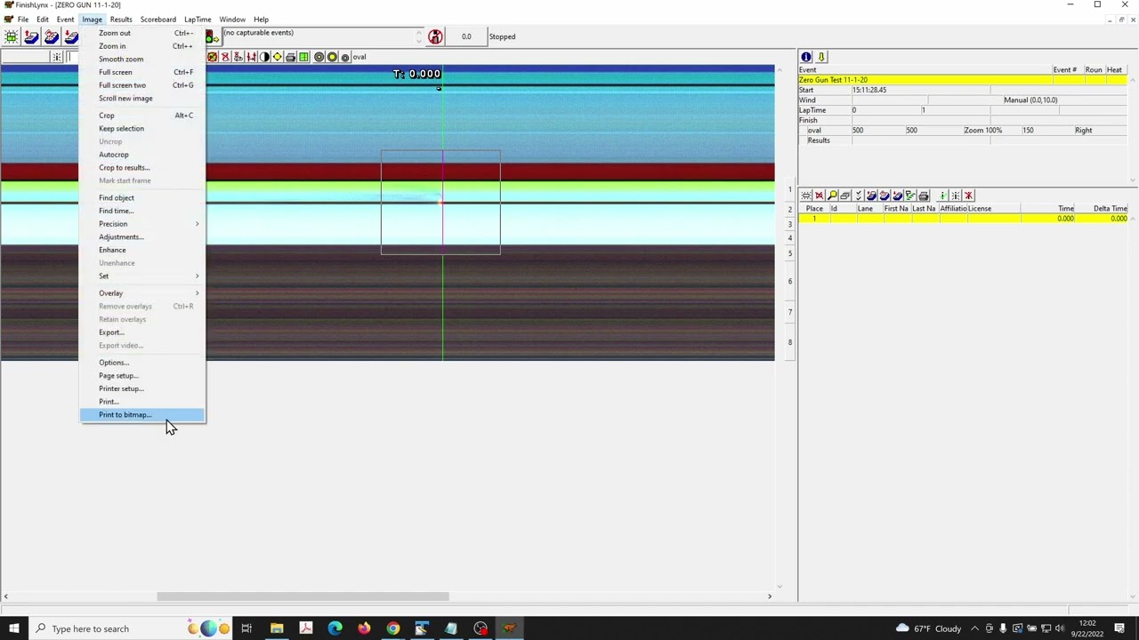Click the horizontal image scrollbar thumb
1139x640 pixels.
303,596
